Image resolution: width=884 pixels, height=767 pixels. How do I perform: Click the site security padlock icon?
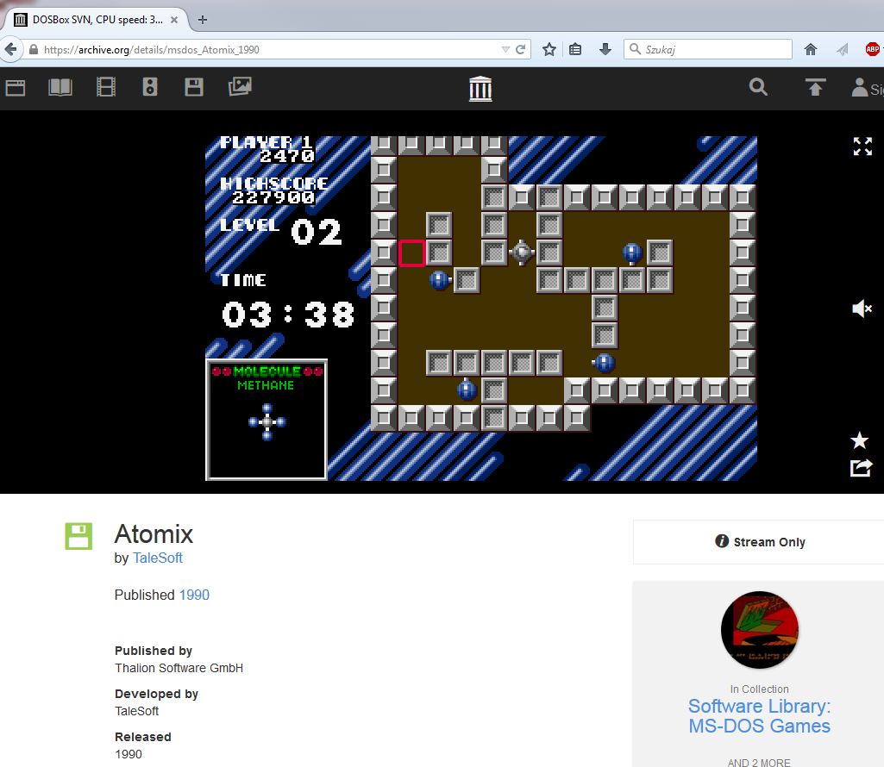click(34, 50)
